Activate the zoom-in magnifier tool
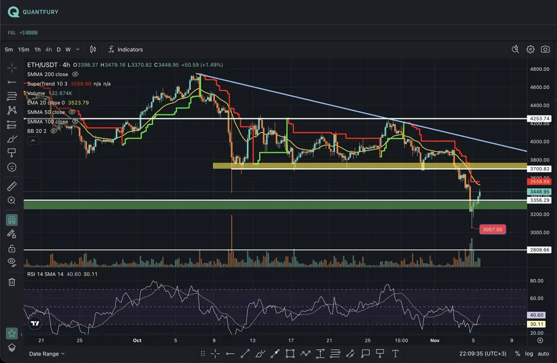The image size is (557, 363). coord(12,200)
